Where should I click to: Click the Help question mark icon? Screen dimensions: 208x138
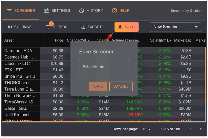coord(115,11)
